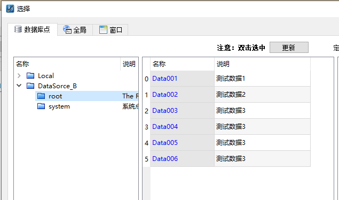Image resolution: width=339 pixels, height=200 pixels.
Task: Switch to the 全局 tab
Action: click(x=75, y=29)
